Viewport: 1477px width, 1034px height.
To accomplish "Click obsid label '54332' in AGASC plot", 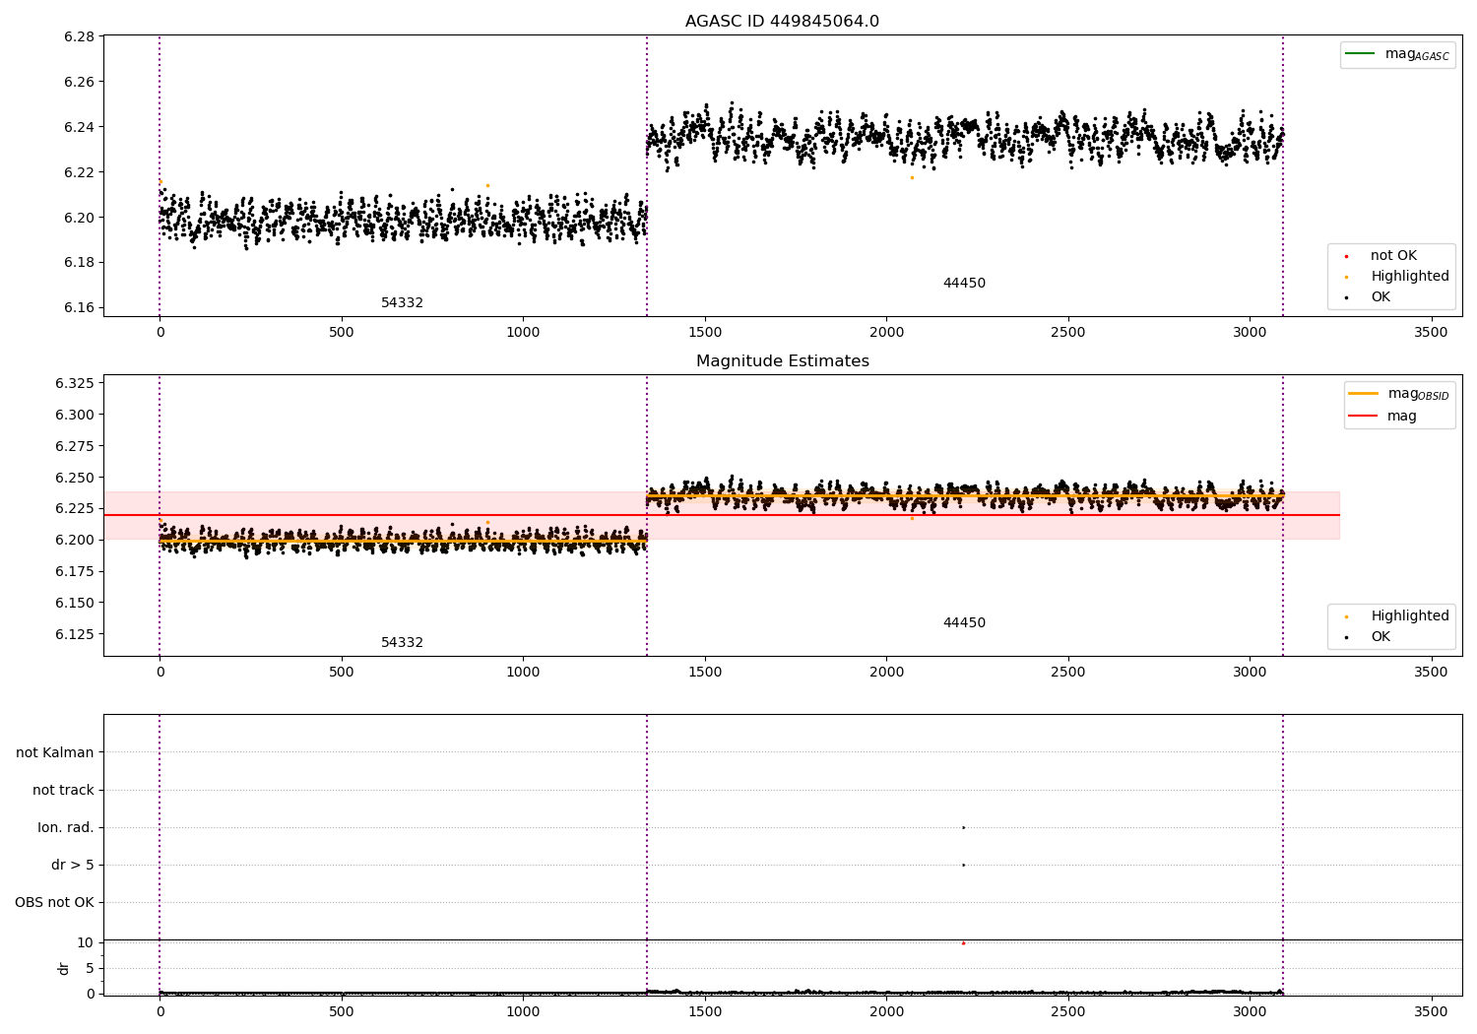I will click(402, 303).
